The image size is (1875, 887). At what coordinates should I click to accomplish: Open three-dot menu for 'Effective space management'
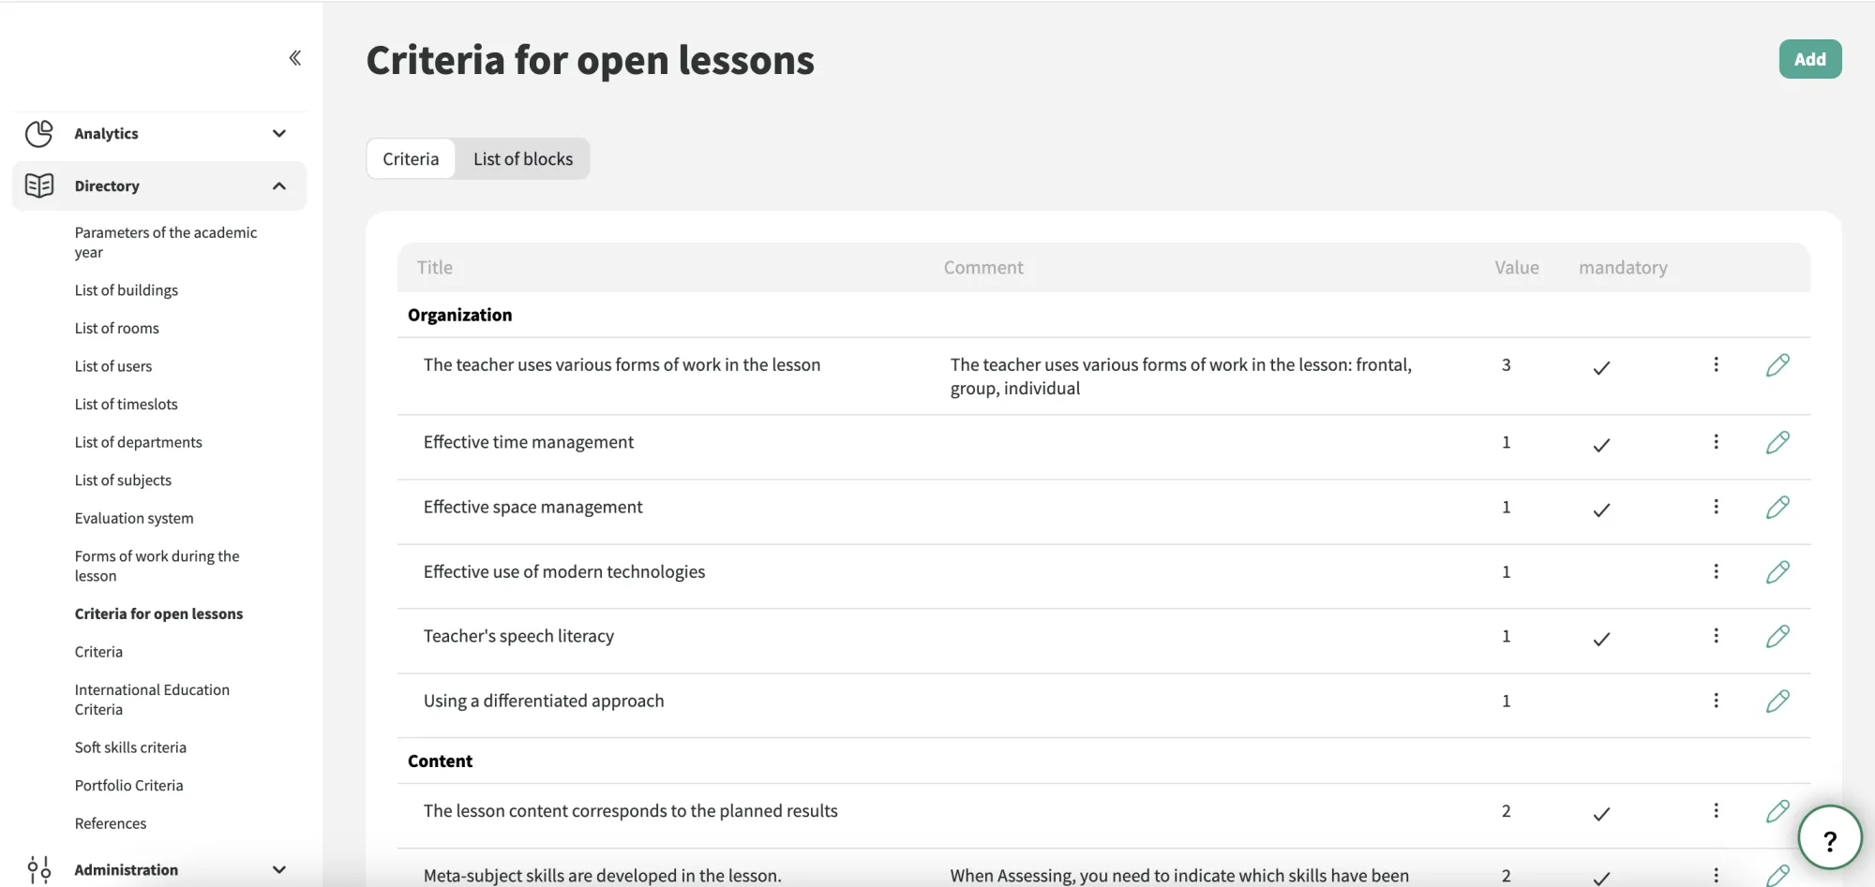click(x=1716, y=507)
